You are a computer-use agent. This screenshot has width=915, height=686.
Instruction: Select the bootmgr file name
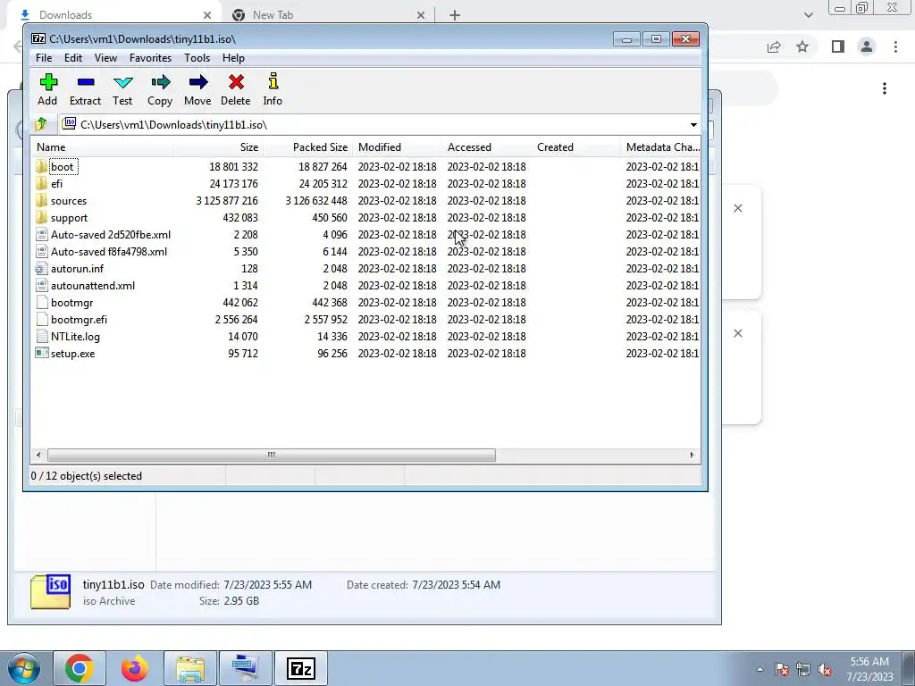[x=71, y=302]
